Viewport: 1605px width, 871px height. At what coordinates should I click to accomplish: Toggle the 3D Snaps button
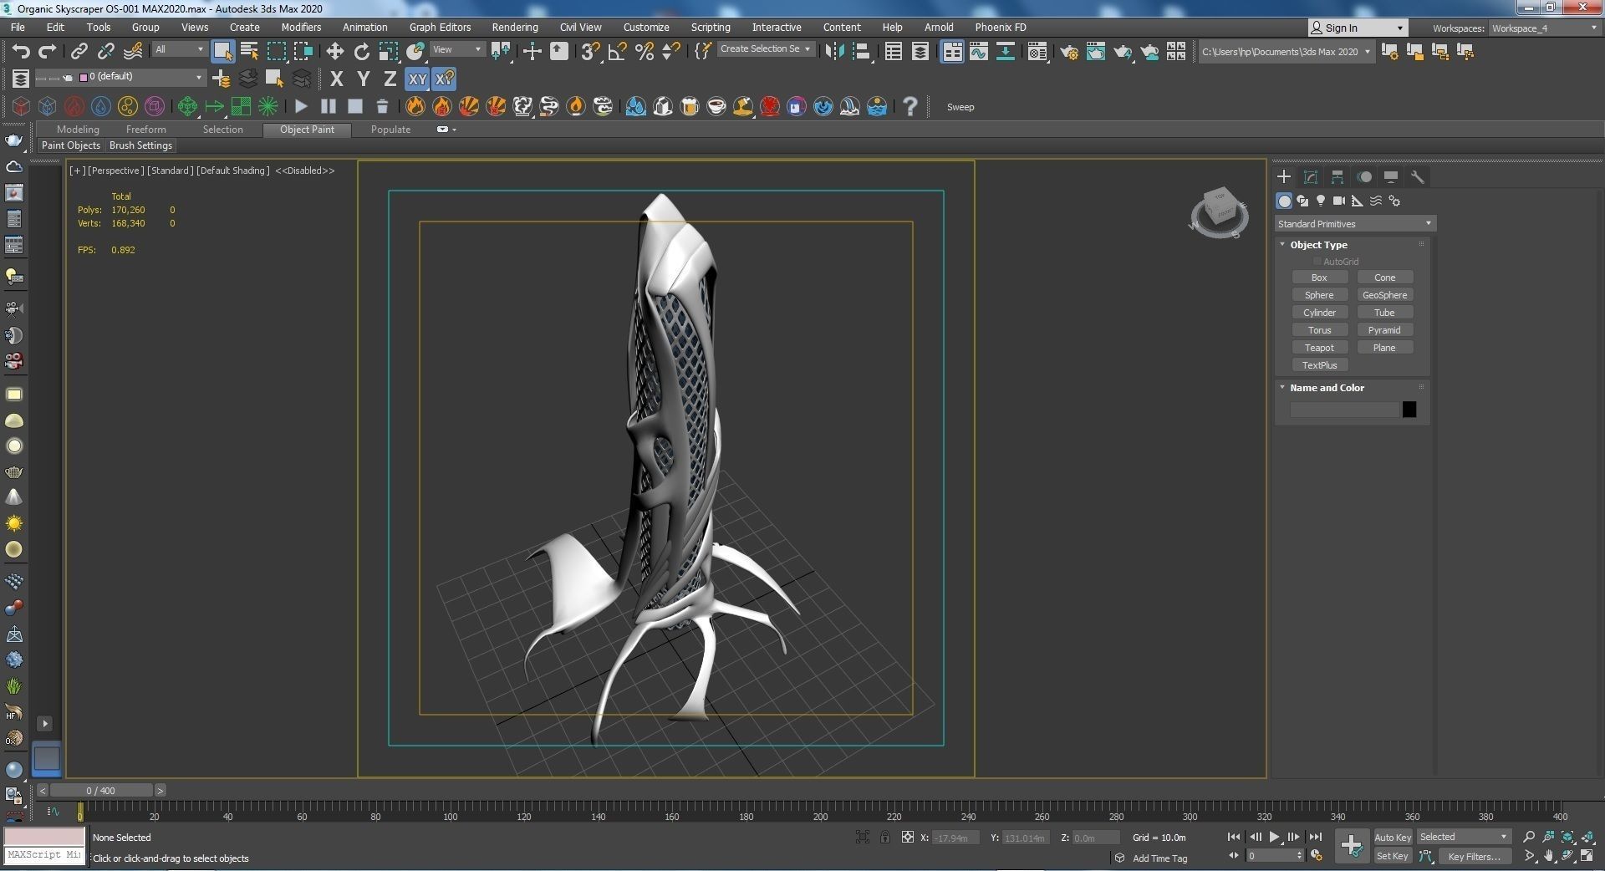(x=590, y=52)
